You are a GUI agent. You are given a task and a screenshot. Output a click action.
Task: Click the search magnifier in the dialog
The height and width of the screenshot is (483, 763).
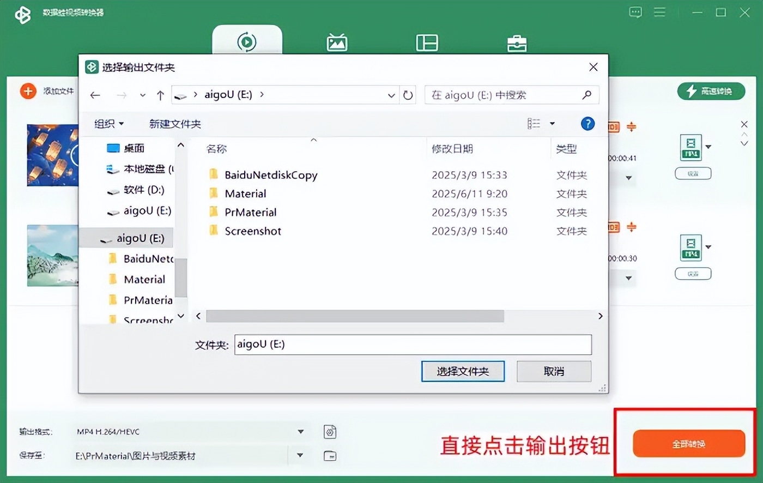tap(586, 95)
